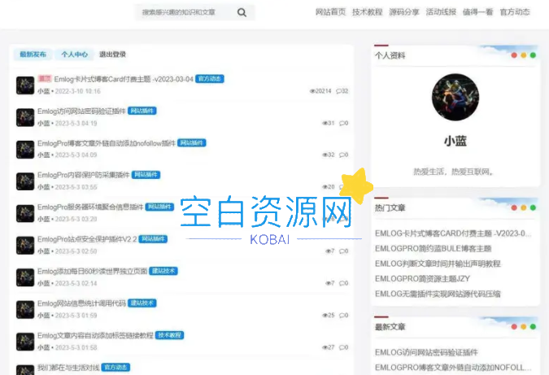Open 值得一看 navigation item

[x=478, y=12]
